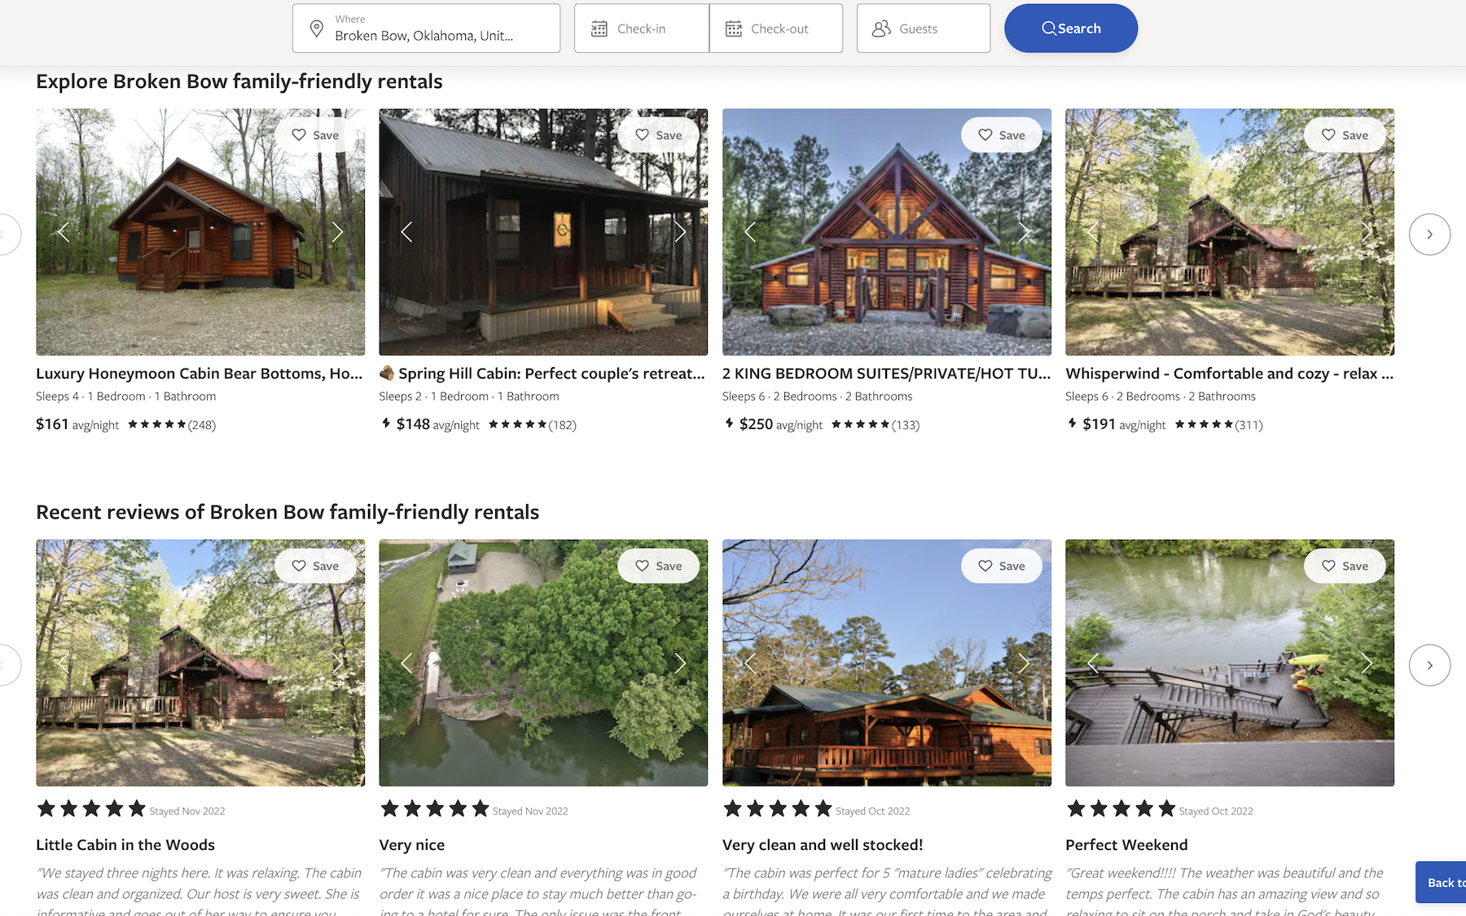The image size is (1466, 916).
Task: Show next photo of Luxury Honeymoon Cabin
Action: click(337, 232)
